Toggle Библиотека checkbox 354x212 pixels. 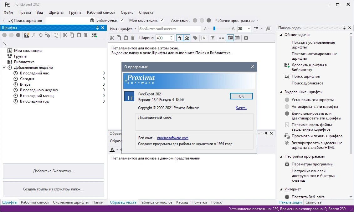(x=122, y=20)
